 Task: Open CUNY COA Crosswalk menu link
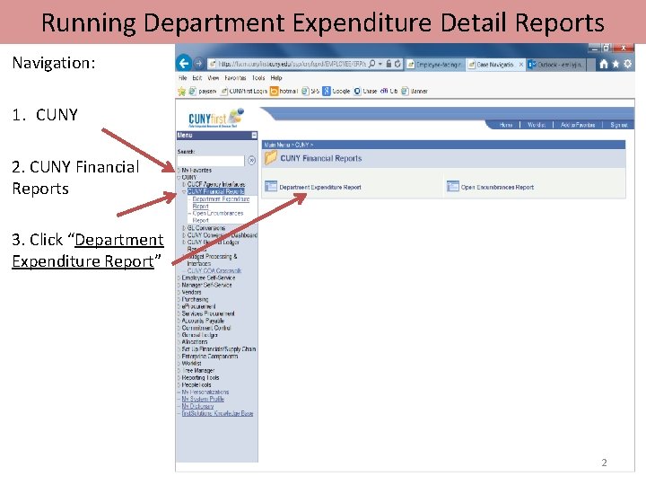214,271
